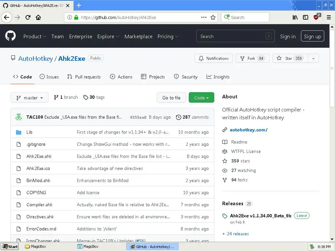Viewport: 335px width, 251px height.
Task: Click the commits history clock icon
Action: point(178,117)
